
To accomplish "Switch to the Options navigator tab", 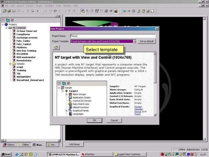I will [9, 145].
